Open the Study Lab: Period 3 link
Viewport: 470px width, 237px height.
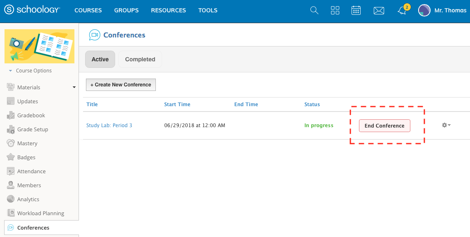coord(109,125)
